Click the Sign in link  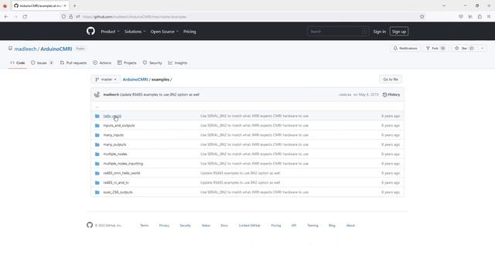tap(379, 32)
